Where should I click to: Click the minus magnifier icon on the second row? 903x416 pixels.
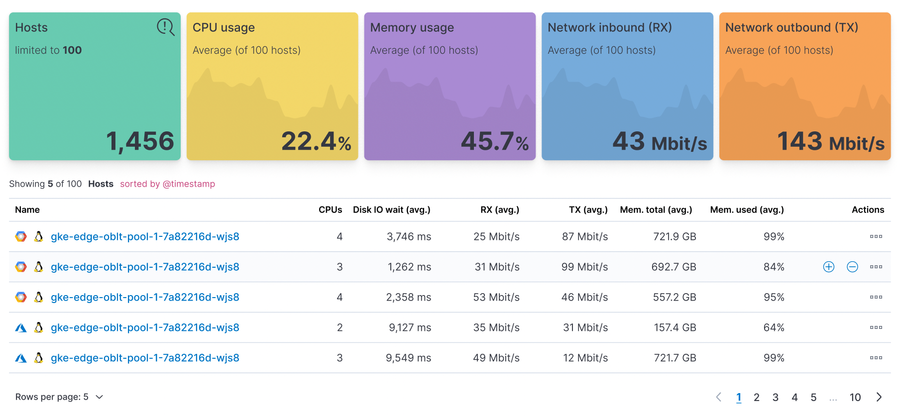(x=852, y=267)
